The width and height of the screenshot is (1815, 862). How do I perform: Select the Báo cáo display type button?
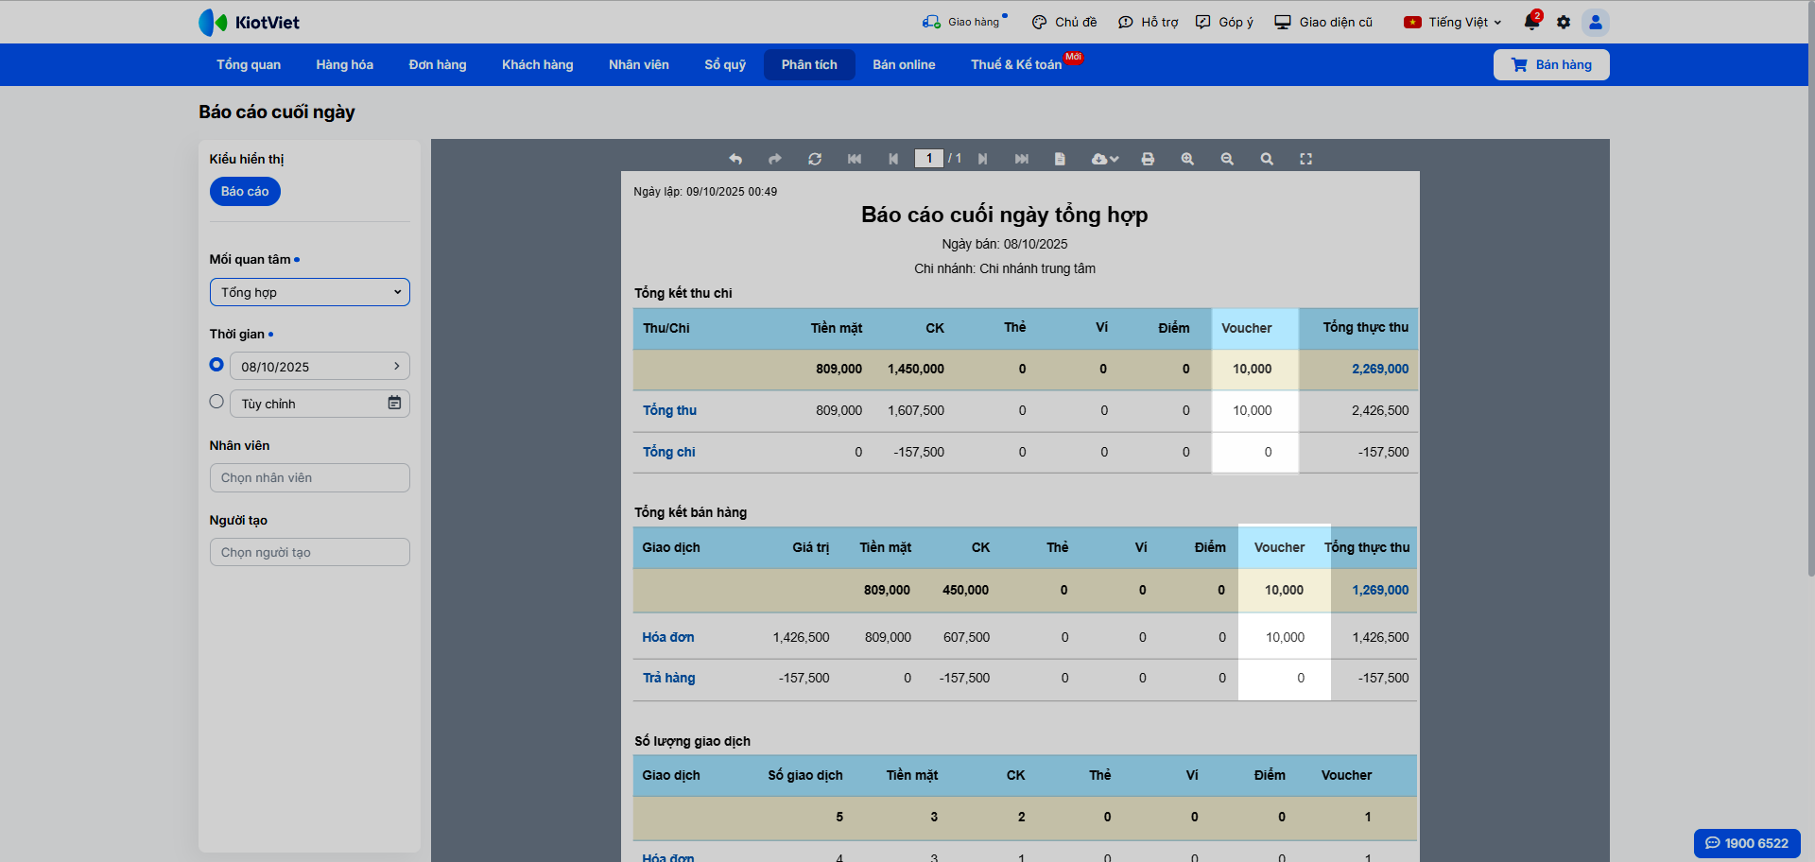(245, 191)
